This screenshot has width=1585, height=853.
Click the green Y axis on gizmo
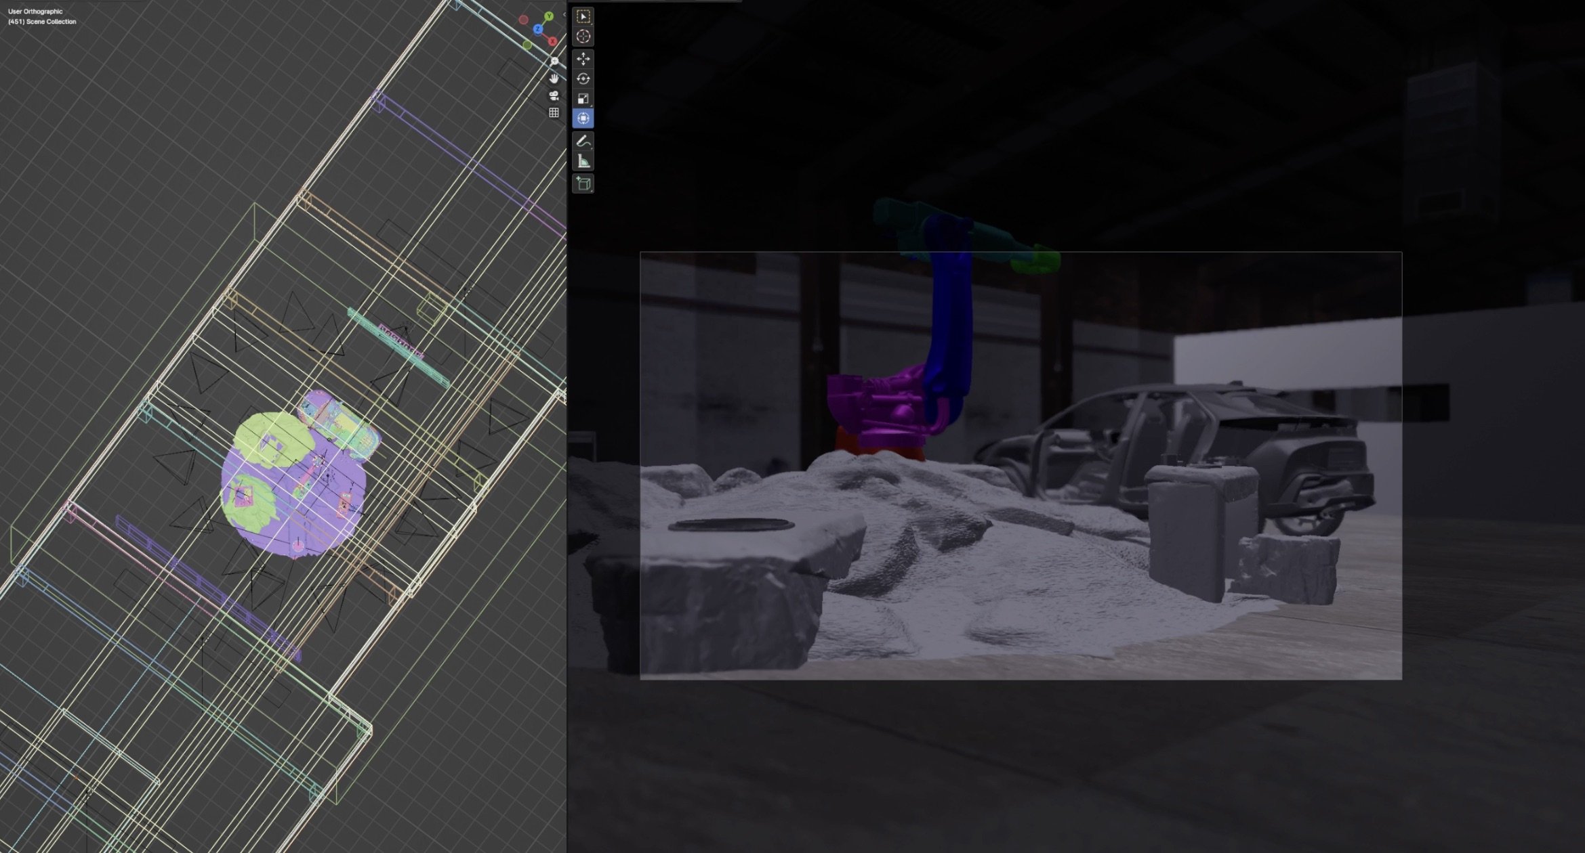(549, 16)
